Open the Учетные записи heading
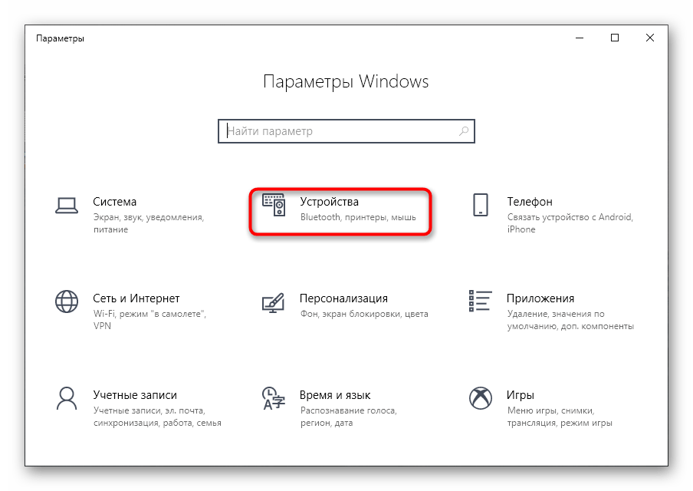This screenshot has width=693, height=491. tap(135, 395)
